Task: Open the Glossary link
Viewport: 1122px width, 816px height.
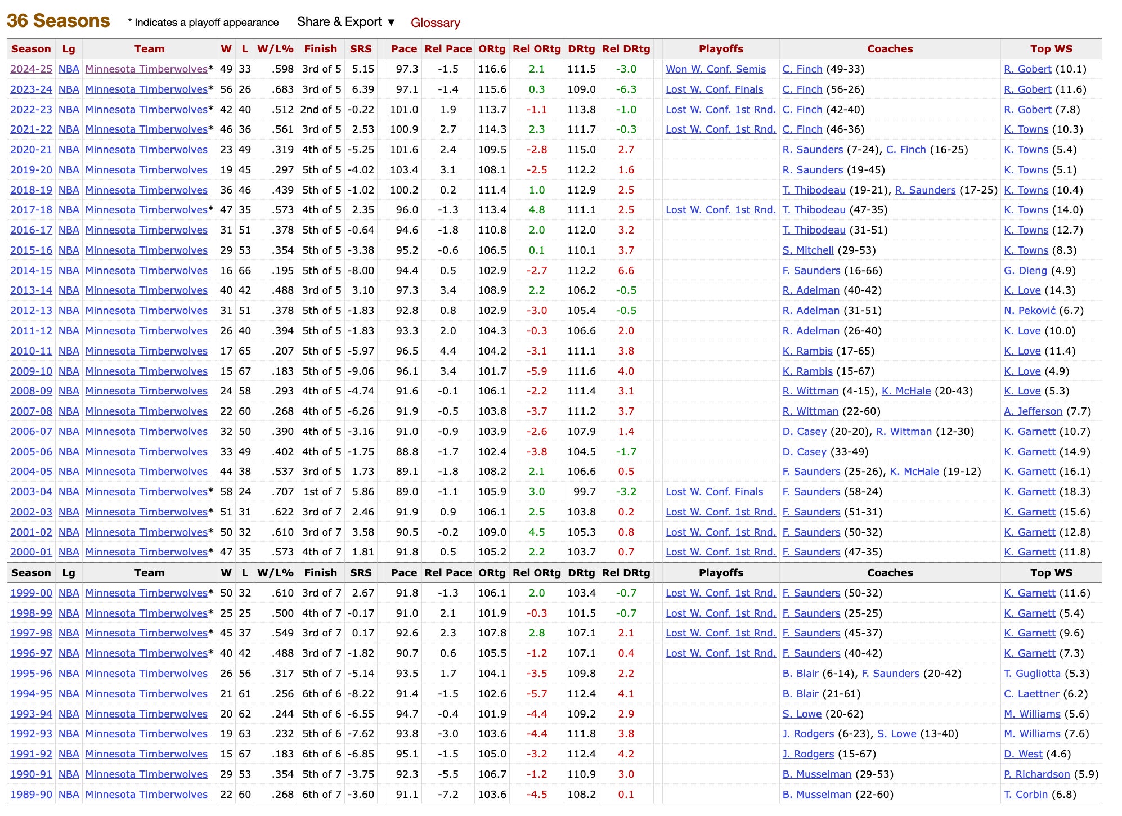Action: coord(435,23)
